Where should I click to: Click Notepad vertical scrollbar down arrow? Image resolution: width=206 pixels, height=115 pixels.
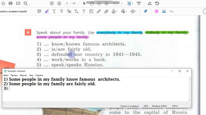pyautogui.click(x=190, y=100)
